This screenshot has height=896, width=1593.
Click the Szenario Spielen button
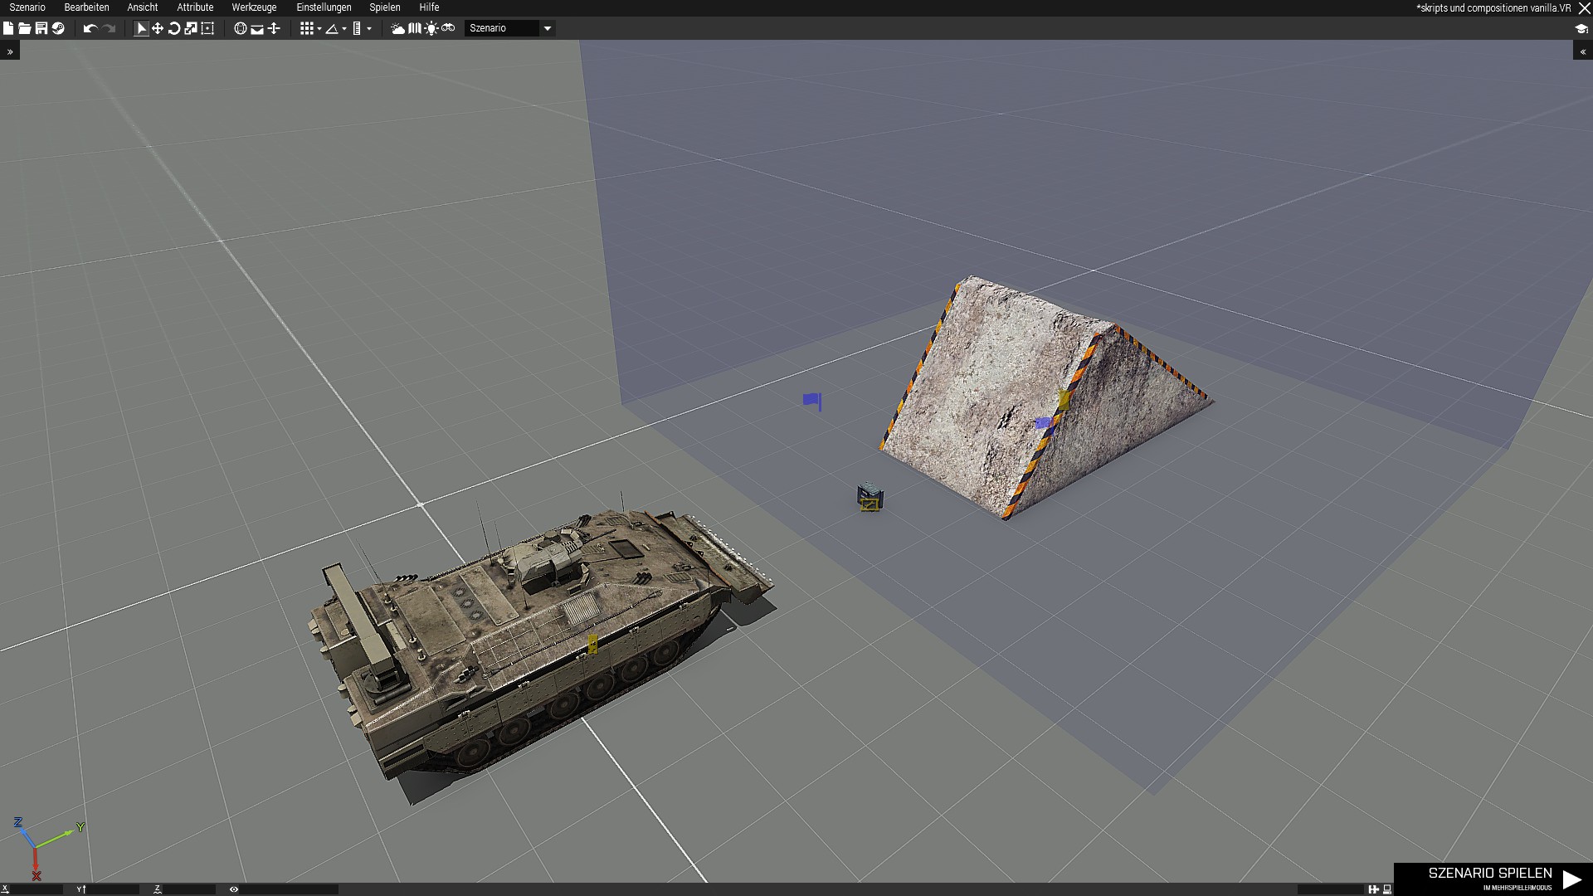pyautogui.click(x=1493, y=879)
